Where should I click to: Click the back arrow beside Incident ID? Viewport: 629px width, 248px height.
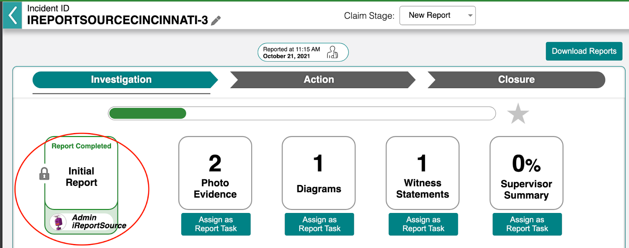[13, 15]
